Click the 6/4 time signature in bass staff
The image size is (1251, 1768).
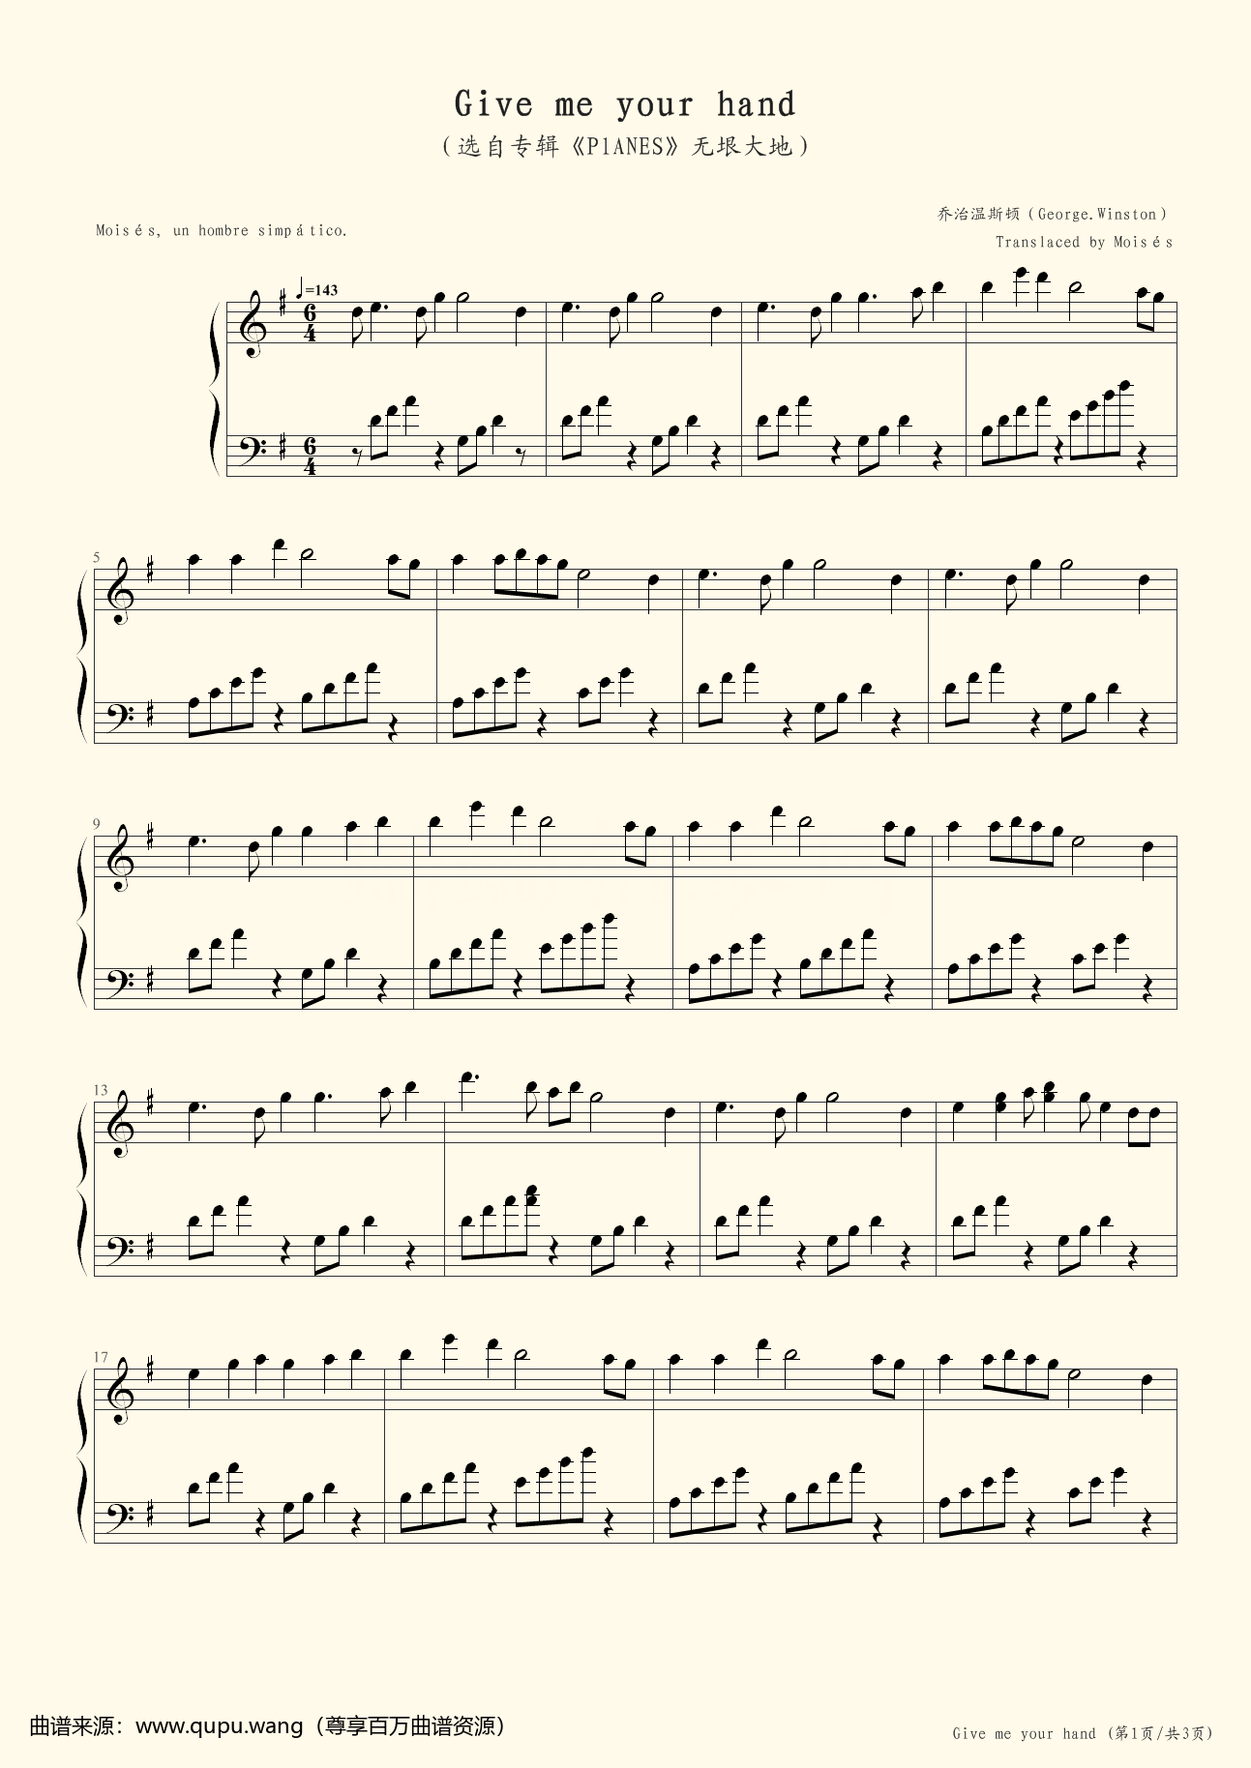coord(310,457)
